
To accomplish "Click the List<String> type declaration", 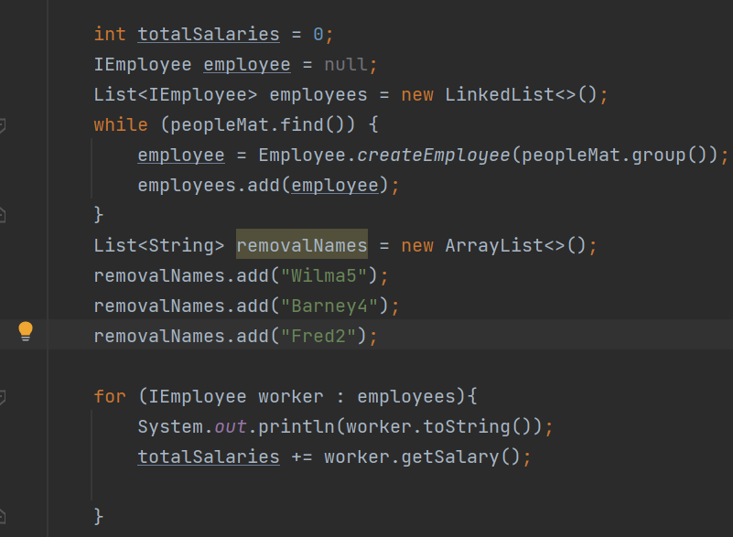I will (x=159, y=245).
